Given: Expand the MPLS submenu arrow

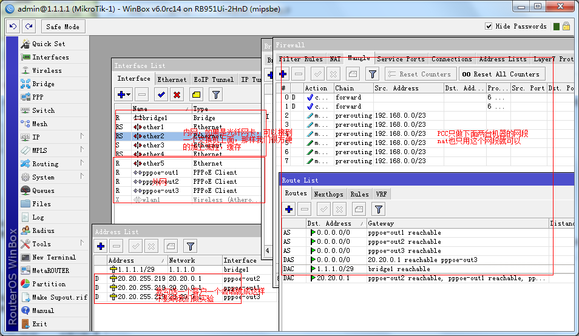Looking at the screenshot, I should [x=82, y=150].
